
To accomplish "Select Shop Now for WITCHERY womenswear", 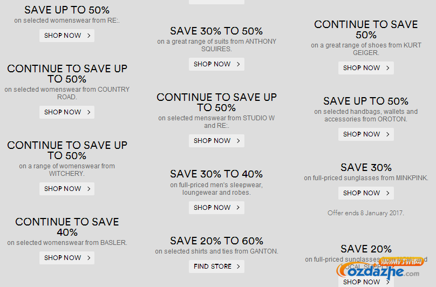I will [x=67, y=189].
